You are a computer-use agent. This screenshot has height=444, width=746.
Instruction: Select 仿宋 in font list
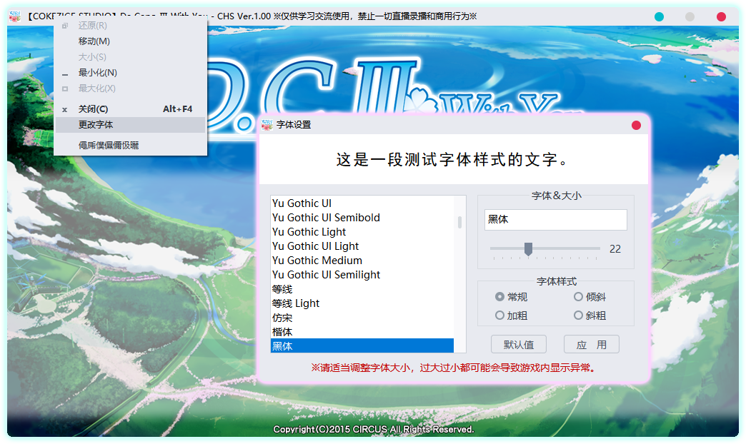tap(362, 318)
